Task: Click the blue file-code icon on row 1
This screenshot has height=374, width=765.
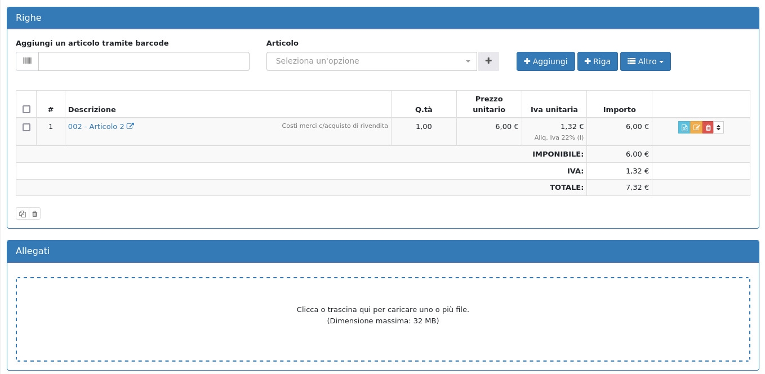Action: click(684, 127)
